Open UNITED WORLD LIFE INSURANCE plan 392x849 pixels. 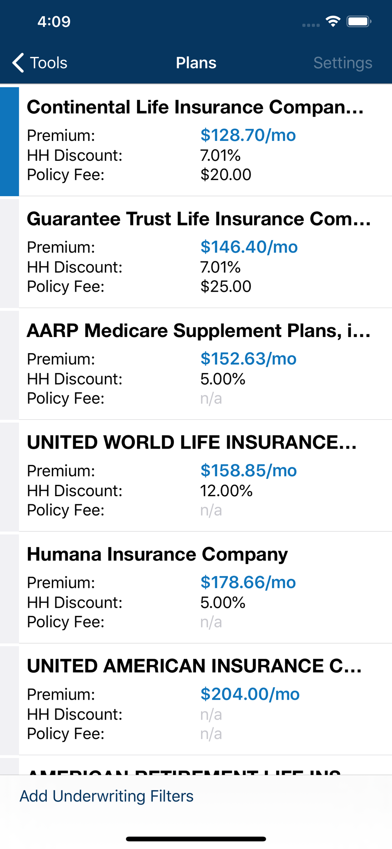click(x=192, y=442)
